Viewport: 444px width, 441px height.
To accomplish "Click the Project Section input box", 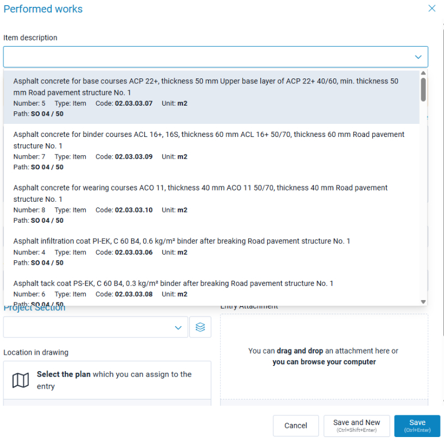I will click(x=96, y=327).
